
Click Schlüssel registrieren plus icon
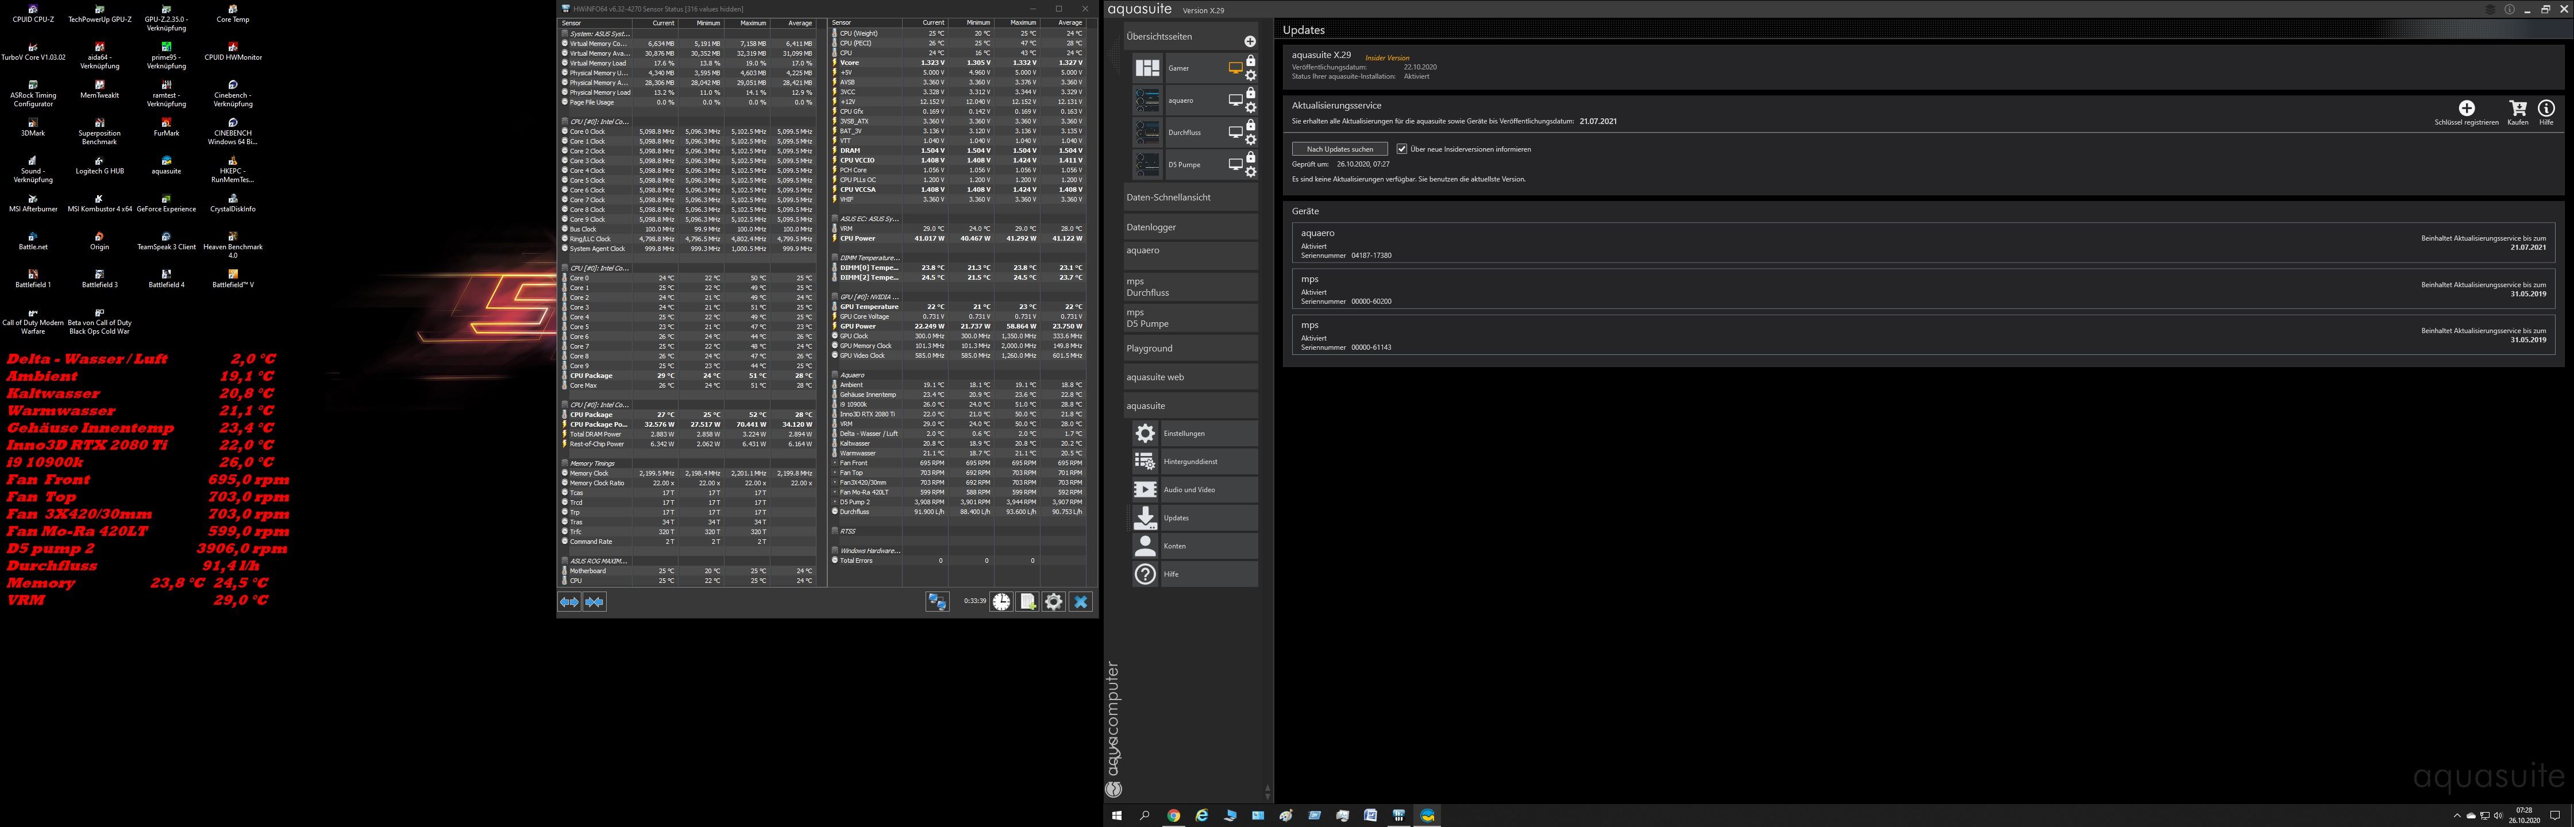2466,108
